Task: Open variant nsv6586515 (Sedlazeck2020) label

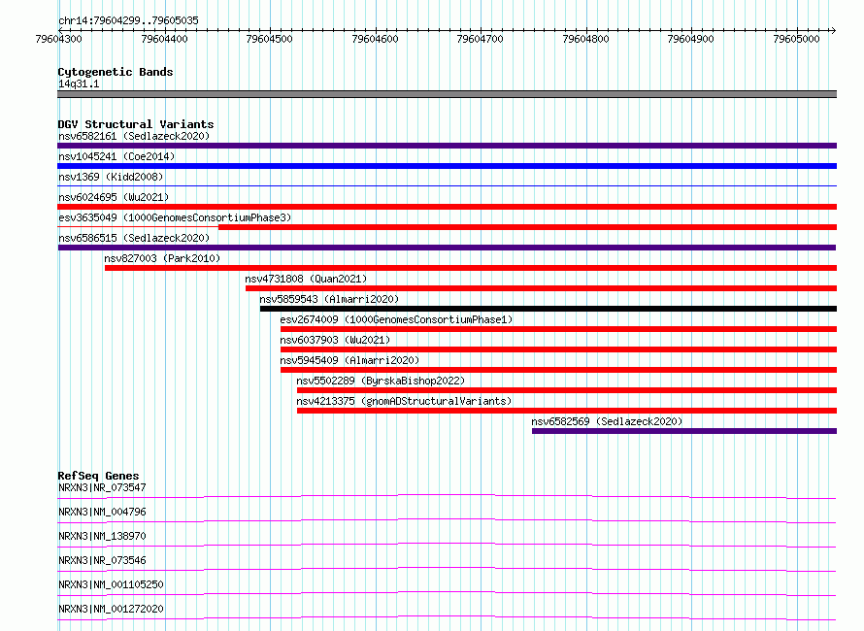Action: [134, 238]
